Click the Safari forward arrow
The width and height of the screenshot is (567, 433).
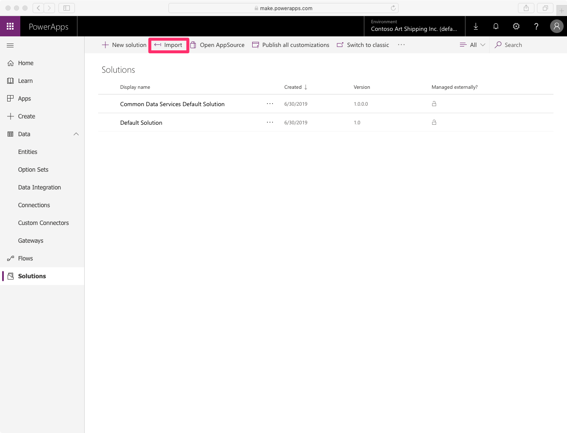tap(49, 8)
